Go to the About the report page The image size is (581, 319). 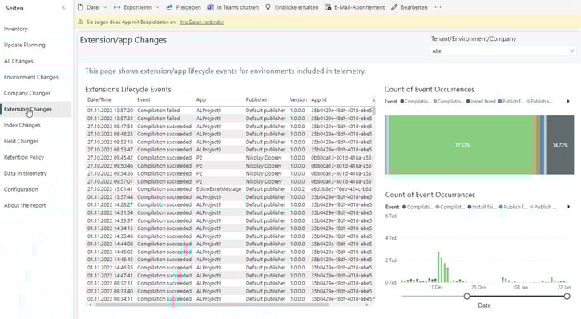[25, 205]
